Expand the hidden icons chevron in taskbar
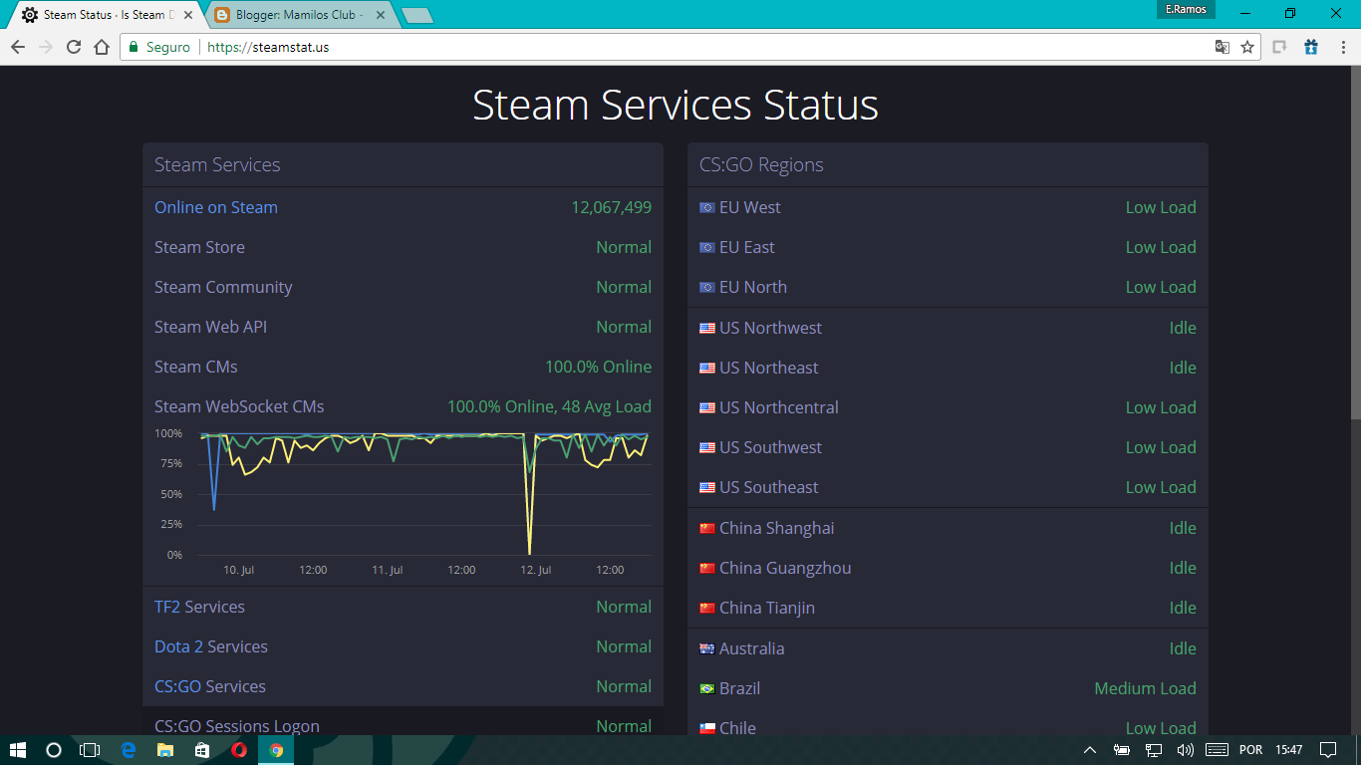This screenshot has height=765, width=1361. point(1090,750)
